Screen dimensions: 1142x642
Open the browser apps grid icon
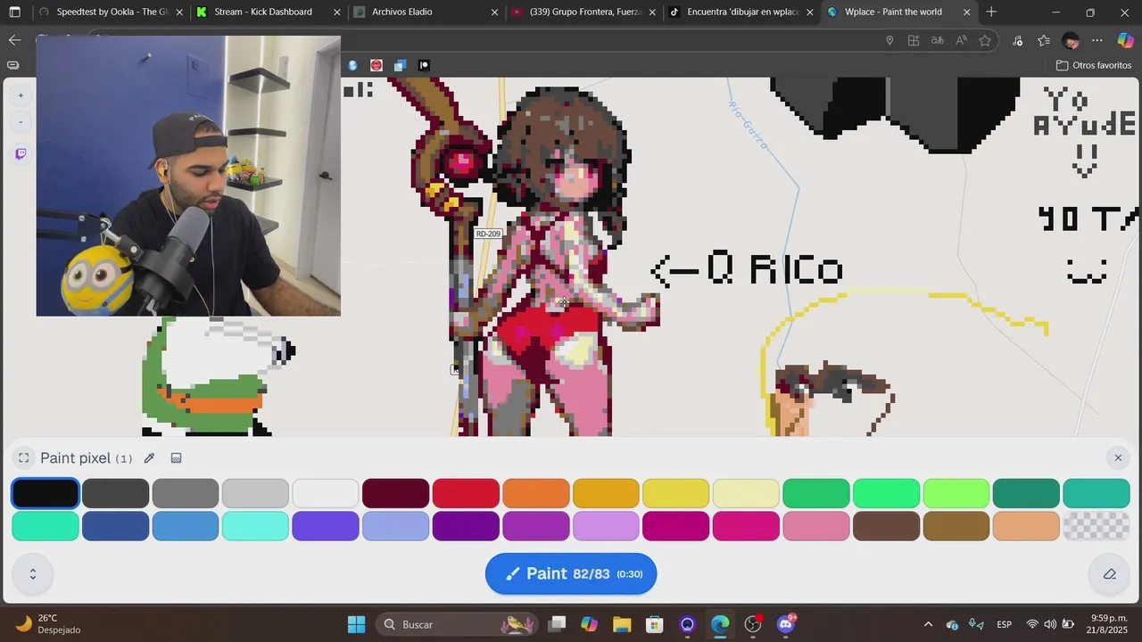click(914, 40)
